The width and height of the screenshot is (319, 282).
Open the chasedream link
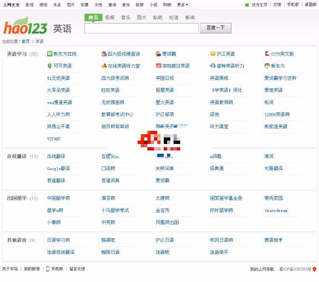click(276, 211)
